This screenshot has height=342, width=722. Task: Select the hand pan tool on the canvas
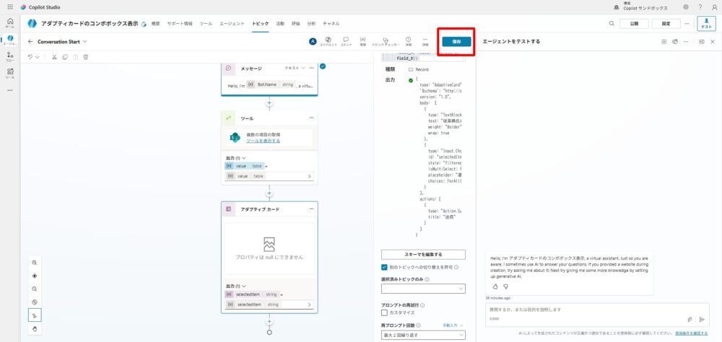click(34, 328)
